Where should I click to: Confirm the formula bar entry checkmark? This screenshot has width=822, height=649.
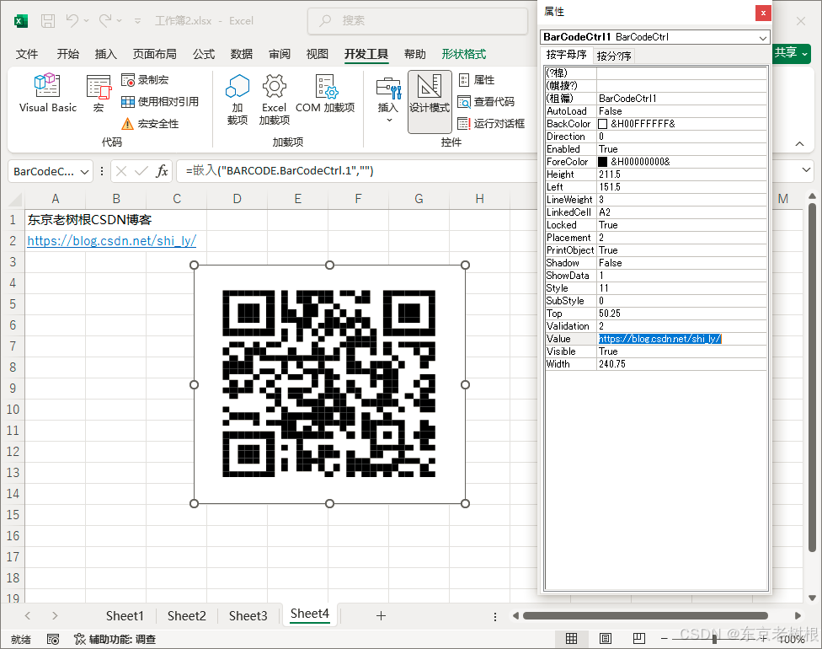[x=141, y=171]
